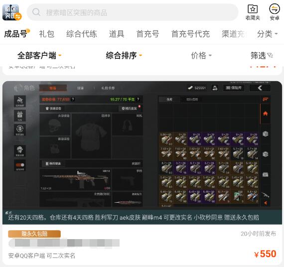Image resolution: width=284 pixels, height=267 pixels.
Task: Click the orange sort icon above warehouse
Action: point(266,99)
